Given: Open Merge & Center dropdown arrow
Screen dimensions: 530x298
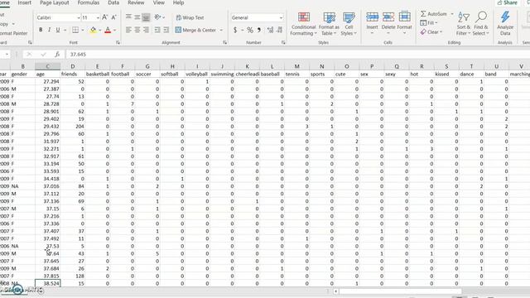Looking at the screenshot, I should (x=221, y=30).
